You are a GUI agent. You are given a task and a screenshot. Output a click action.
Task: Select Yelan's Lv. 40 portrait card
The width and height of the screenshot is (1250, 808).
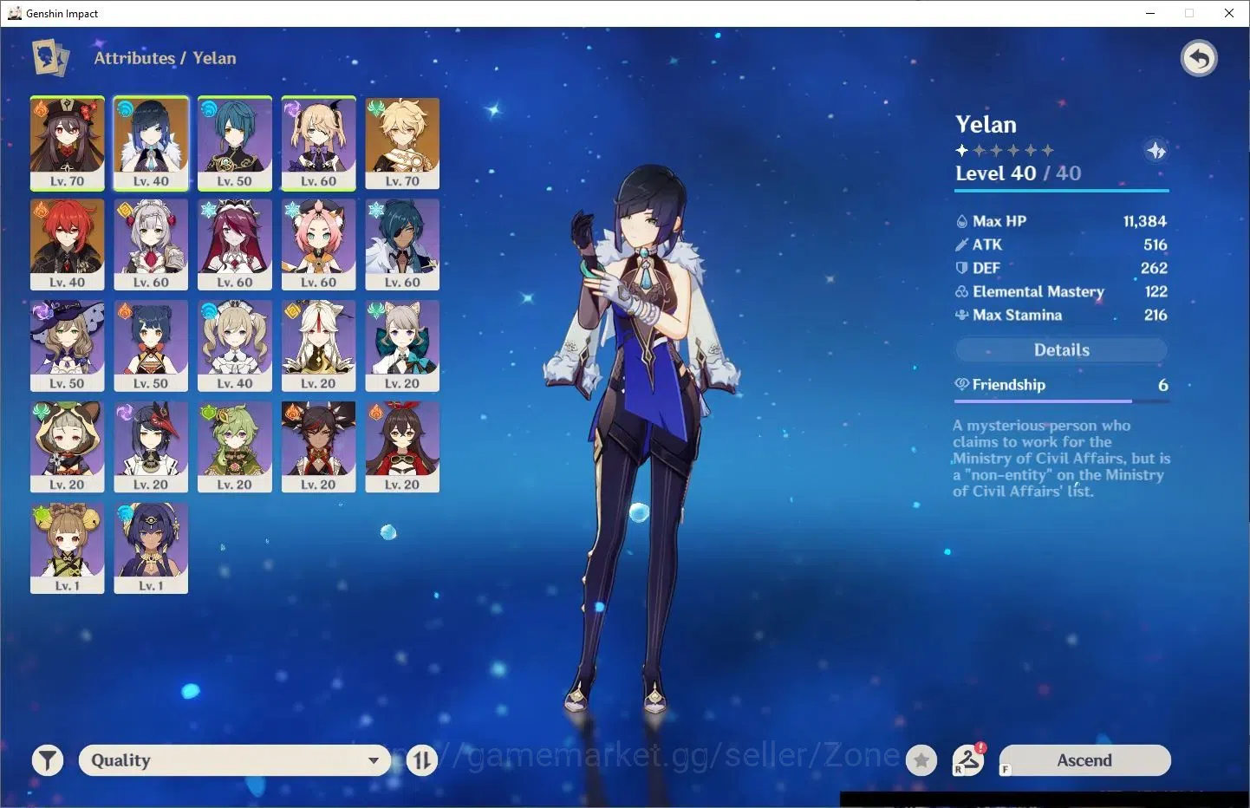[x=151, y=143]
